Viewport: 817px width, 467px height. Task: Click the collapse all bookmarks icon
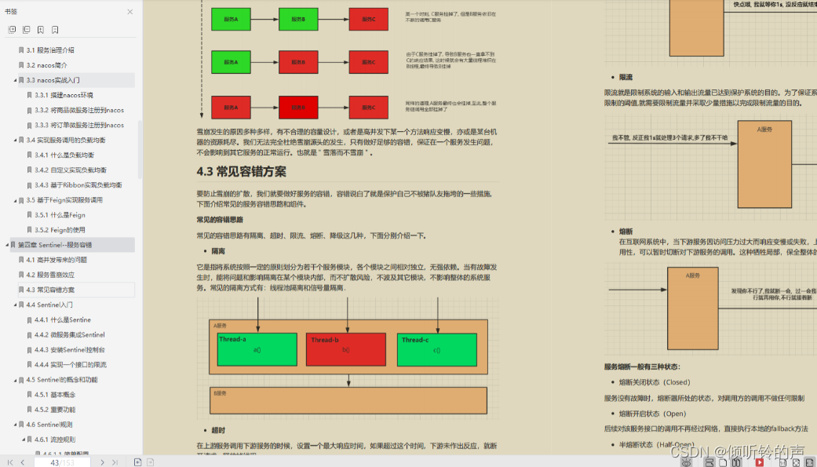(x=26, y=30)
